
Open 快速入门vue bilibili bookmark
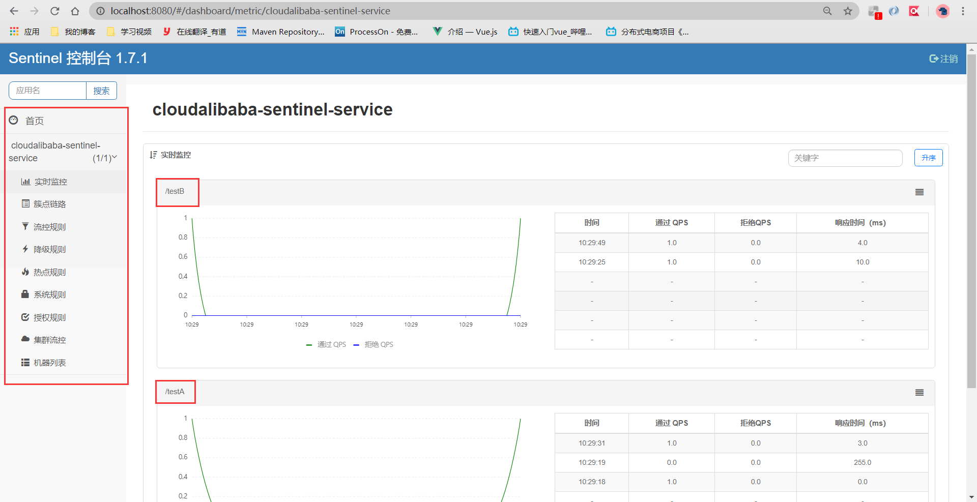tap(550, 32)
